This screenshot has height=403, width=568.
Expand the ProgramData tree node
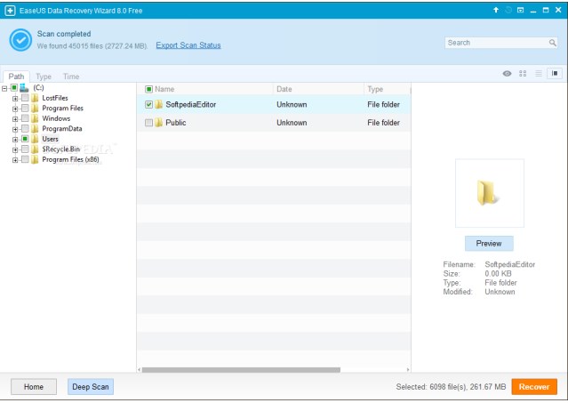click(15, 129)
